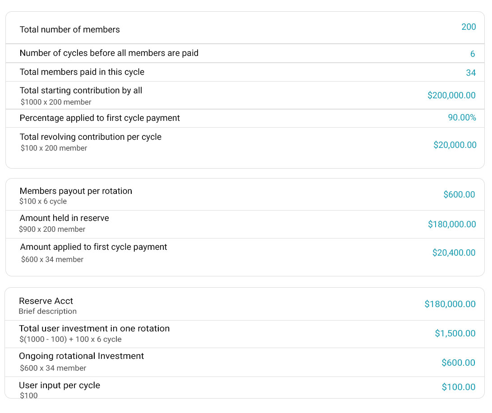
Task: Click the $20,000.00 revolving contribution amount
Action: click(x=455, y=145)
